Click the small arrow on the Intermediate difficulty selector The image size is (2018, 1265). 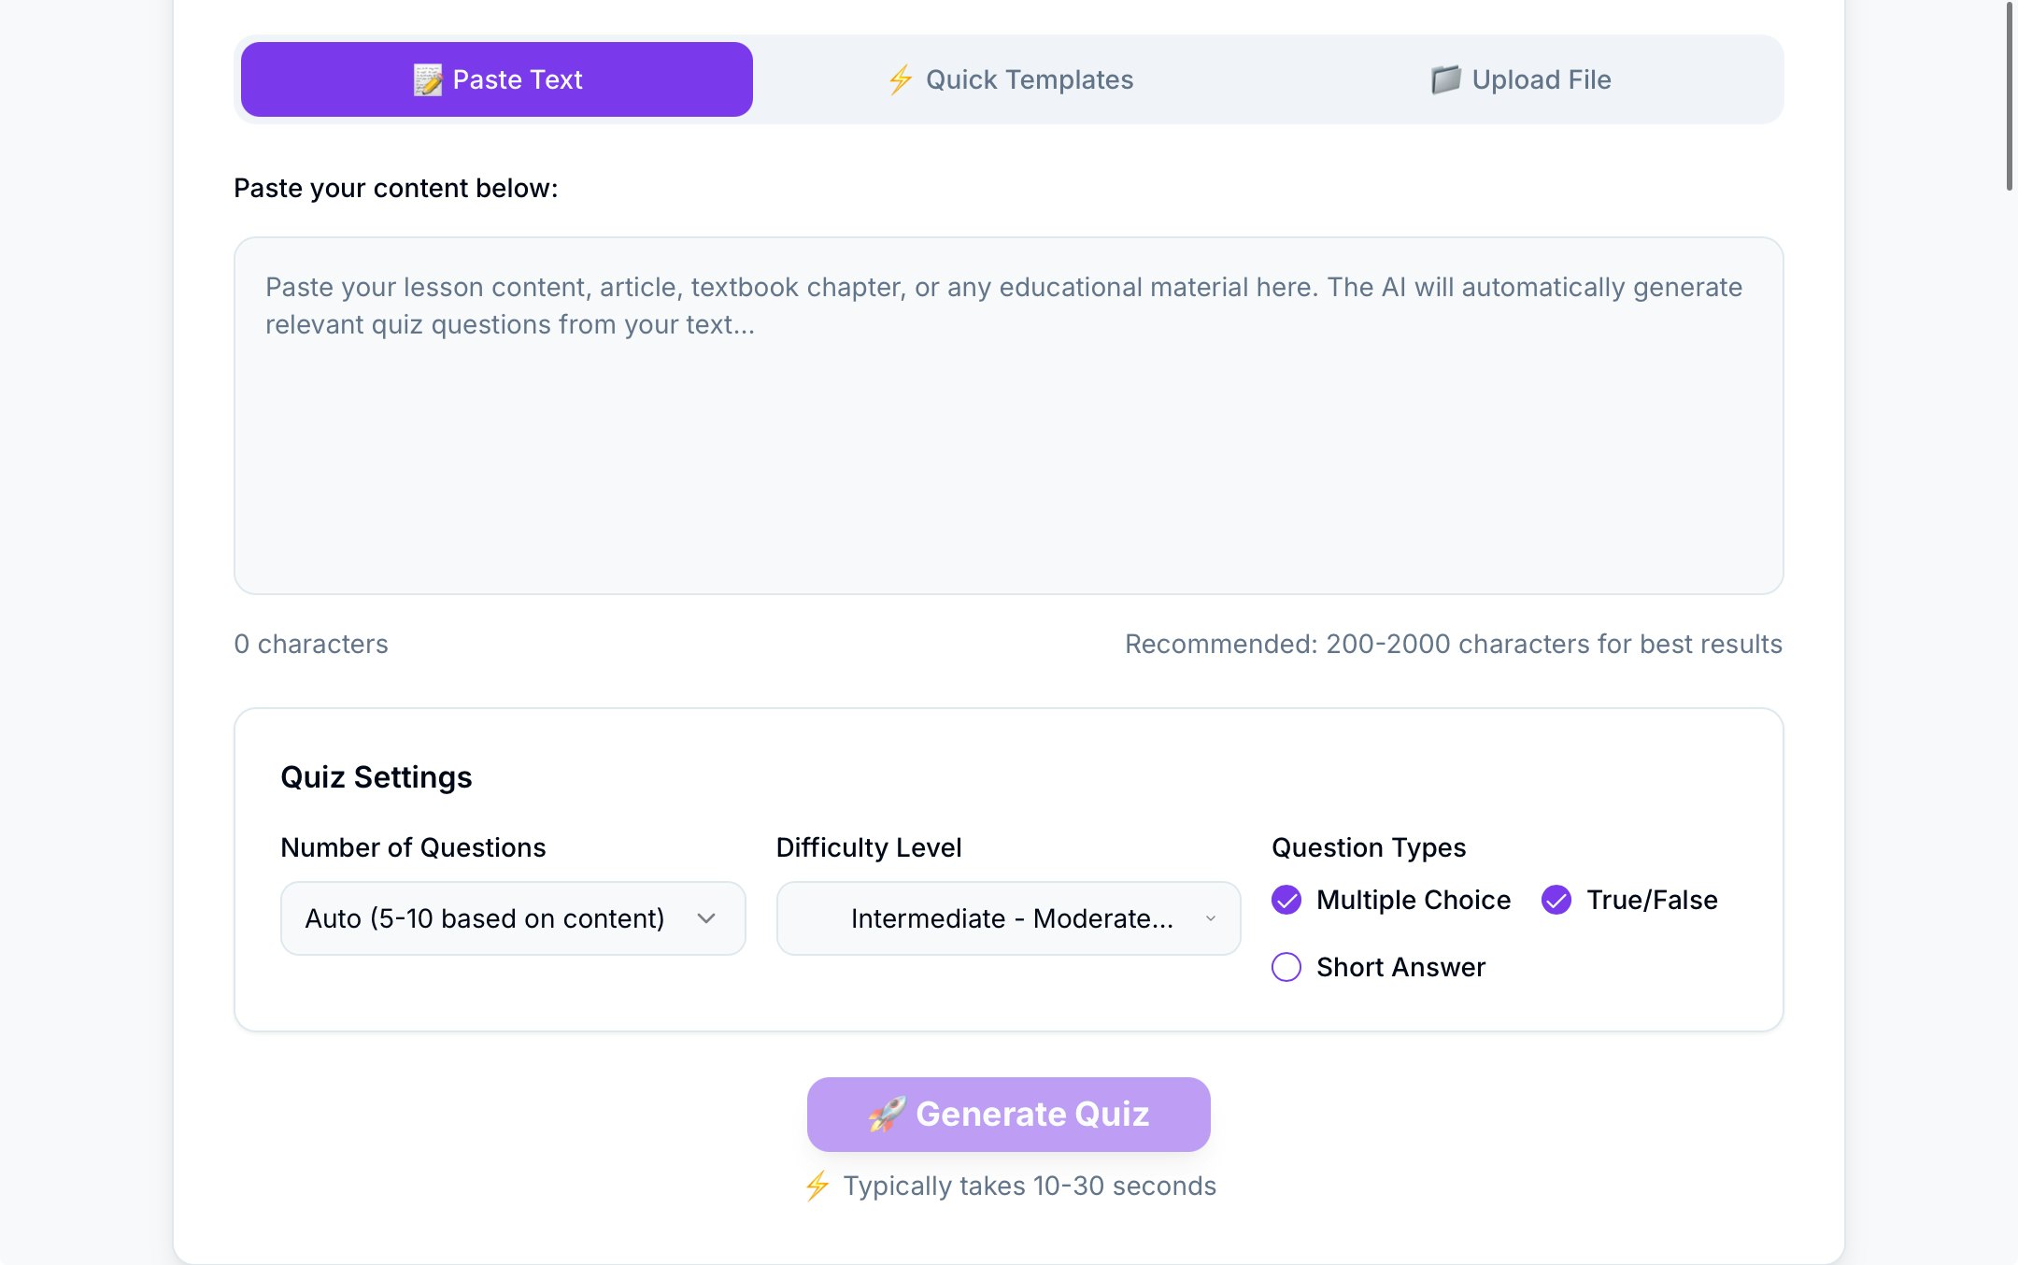point(1211,918)
